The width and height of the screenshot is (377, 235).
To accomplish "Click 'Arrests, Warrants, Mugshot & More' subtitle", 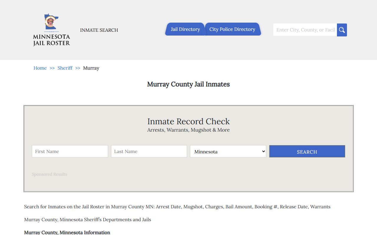I will [x=188, y=130].
